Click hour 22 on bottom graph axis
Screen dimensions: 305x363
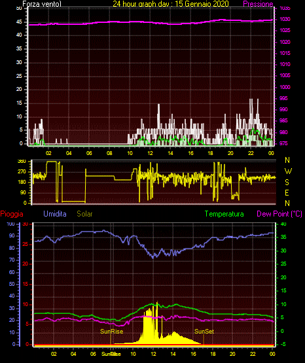coord(253,354)
